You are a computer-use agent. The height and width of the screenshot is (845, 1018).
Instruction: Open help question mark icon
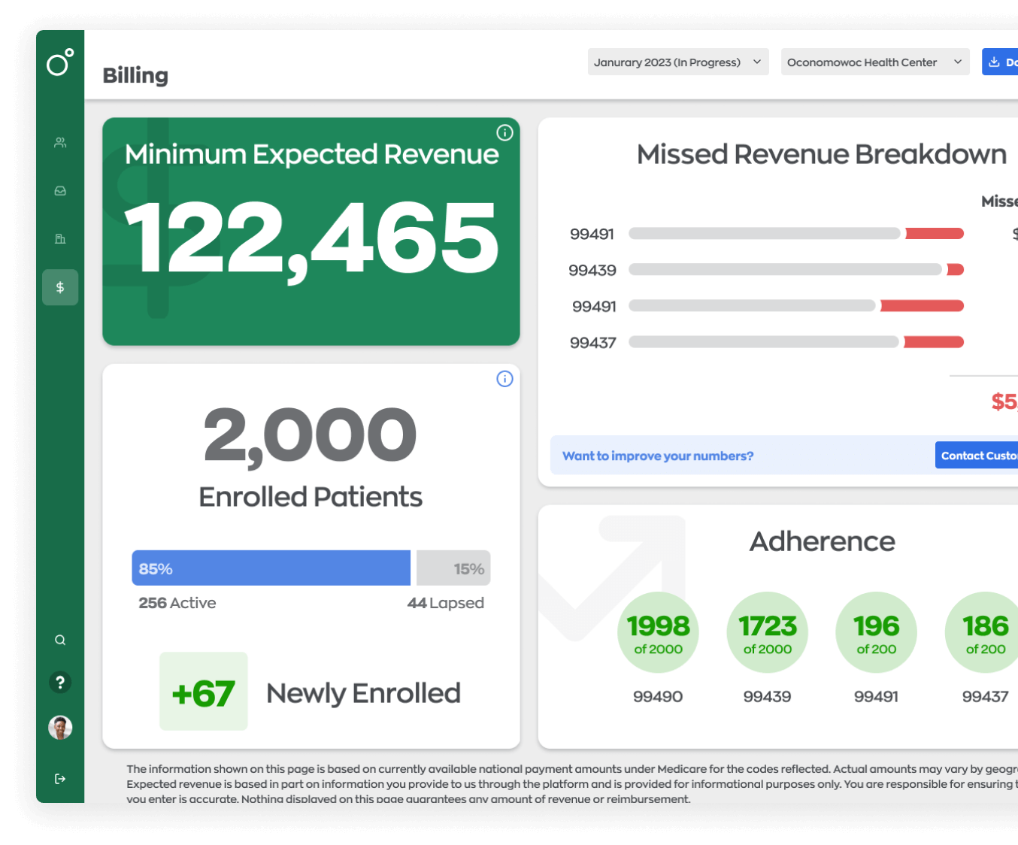pos(60,682)
